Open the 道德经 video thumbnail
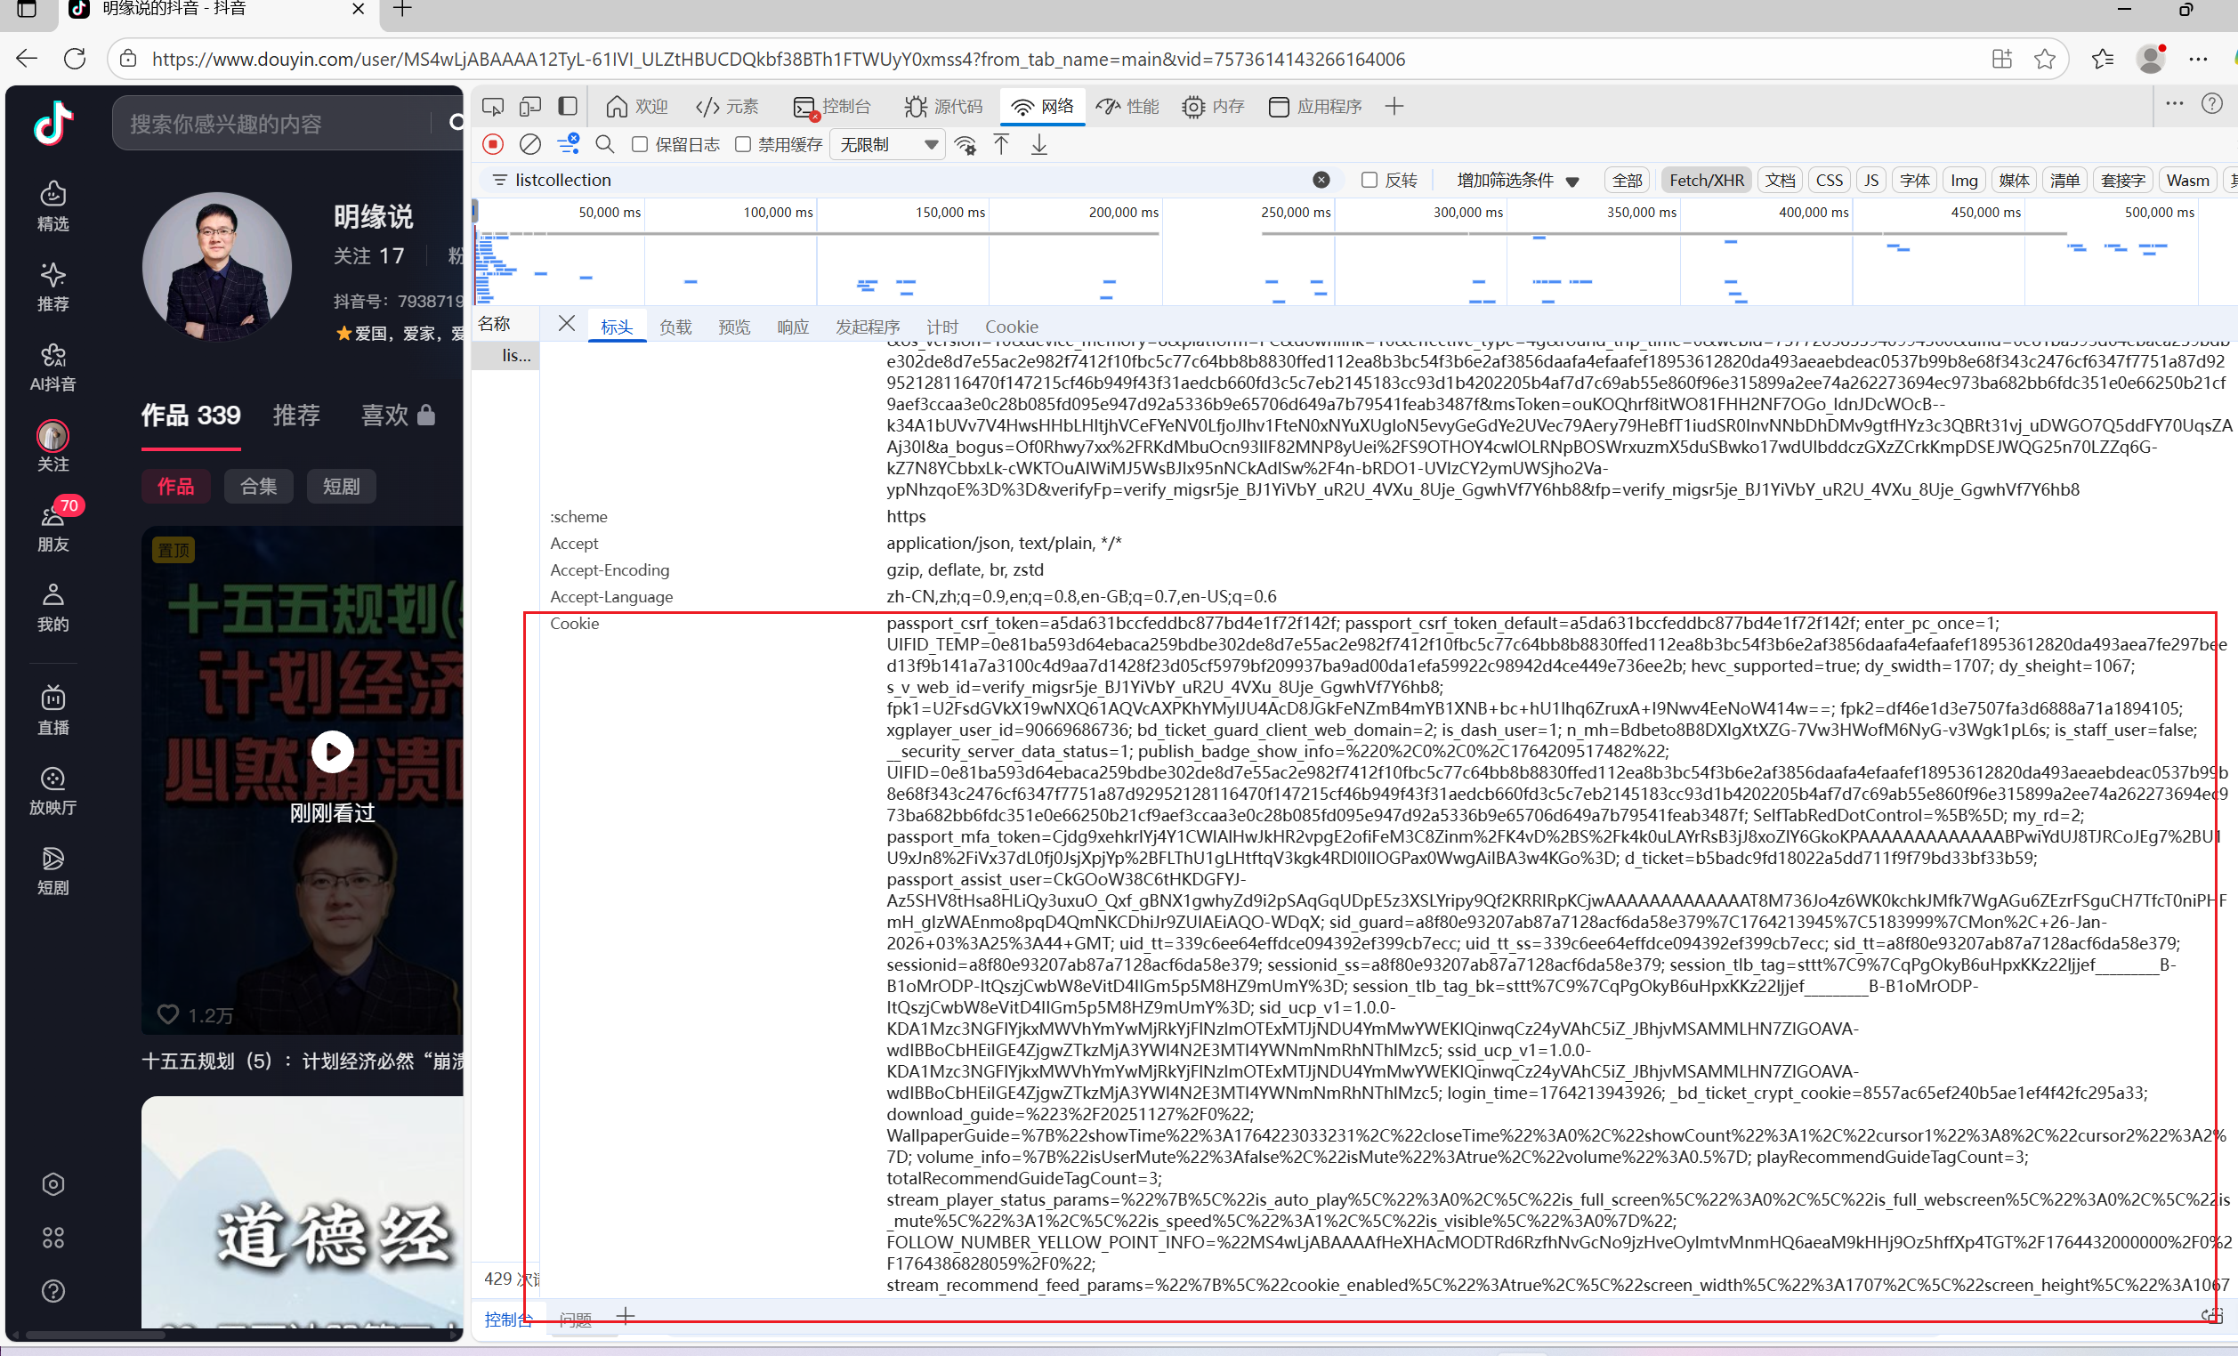Image resolution: width=2238 pixels, height=1356 pixels. [303, 1213]
